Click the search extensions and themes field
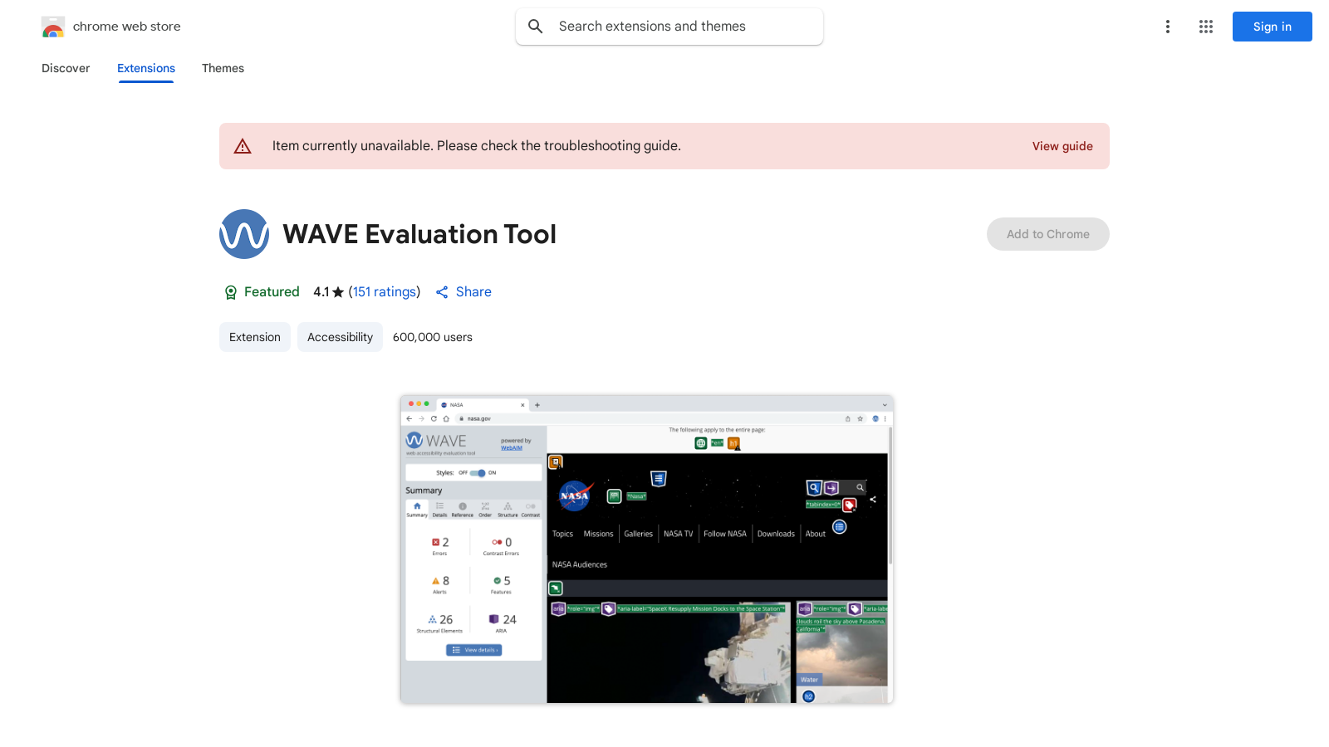Image resolution: width=1329 pixels, height=747 pixels. coord(669,26)
